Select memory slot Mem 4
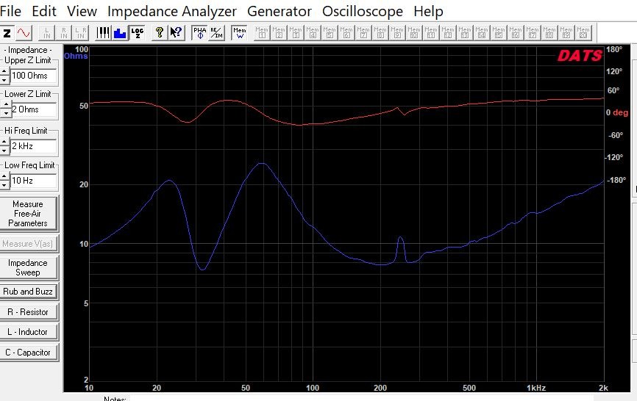Image resolution: width=637 pixels, height=401 pixels. (313, 33)
